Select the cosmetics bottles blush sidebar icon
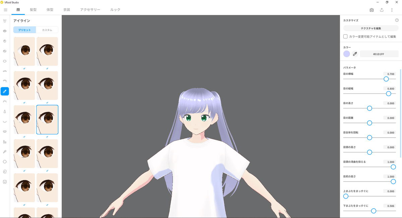This screenshot has width=402, height=218. tap(5, 141)
